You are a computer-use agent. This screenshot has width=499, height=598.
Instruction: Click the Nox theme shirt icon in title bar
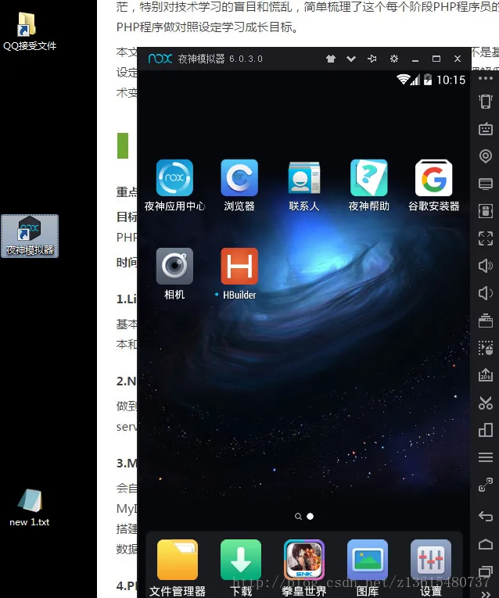[x=331, y=59]
